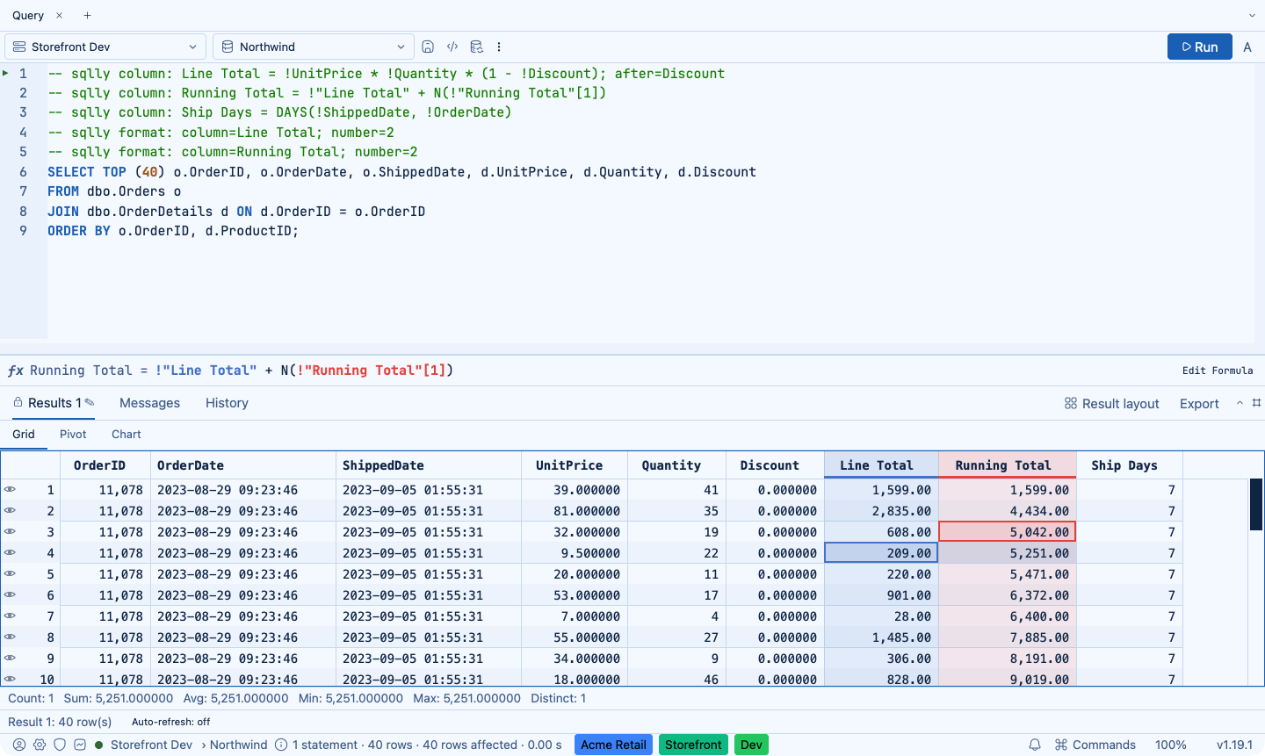
Task: Add a new query tab
Action: point(87,16)
